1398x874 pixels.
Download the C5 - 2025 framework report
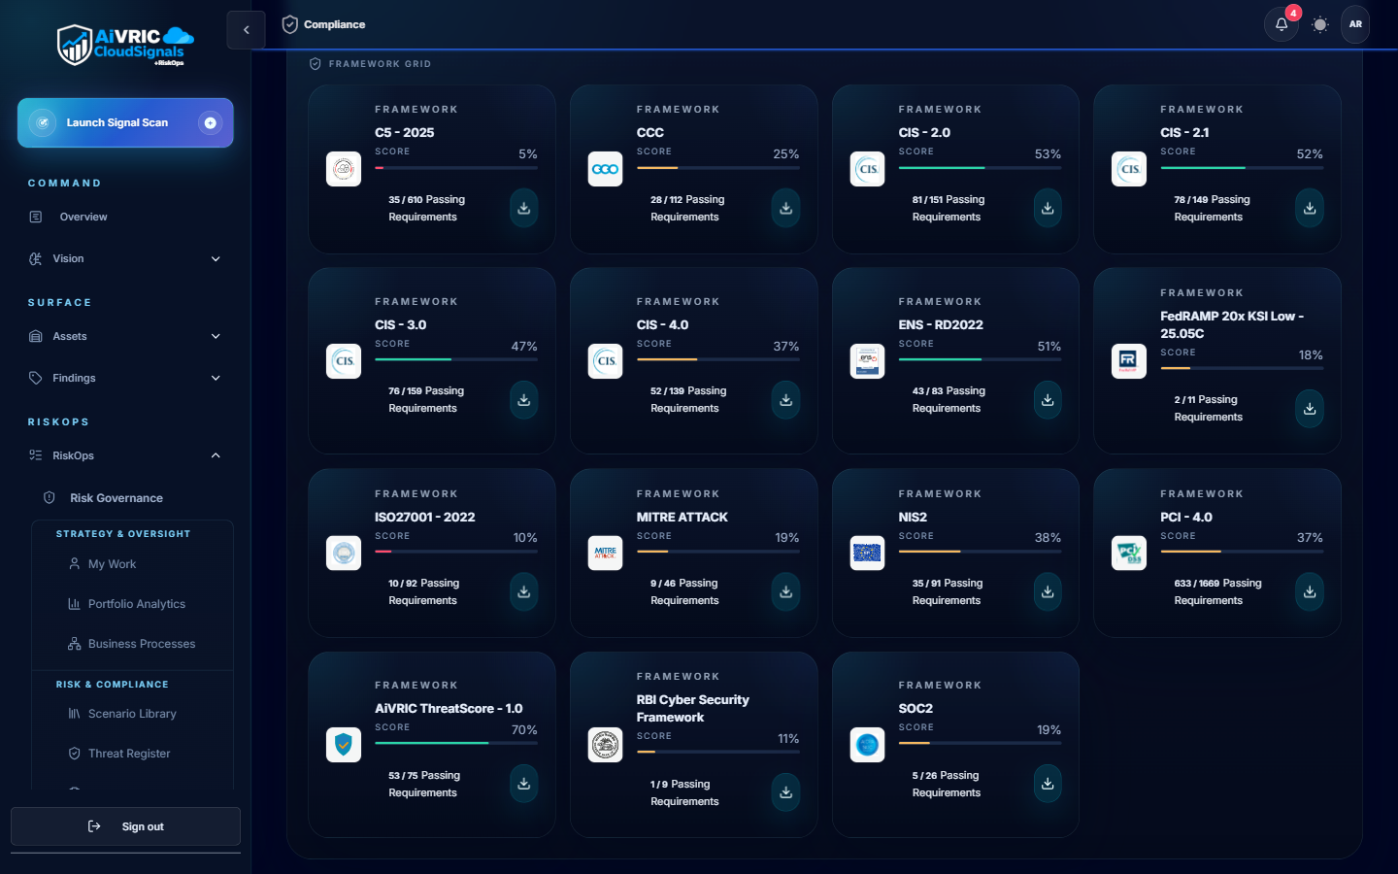(524, 208)
